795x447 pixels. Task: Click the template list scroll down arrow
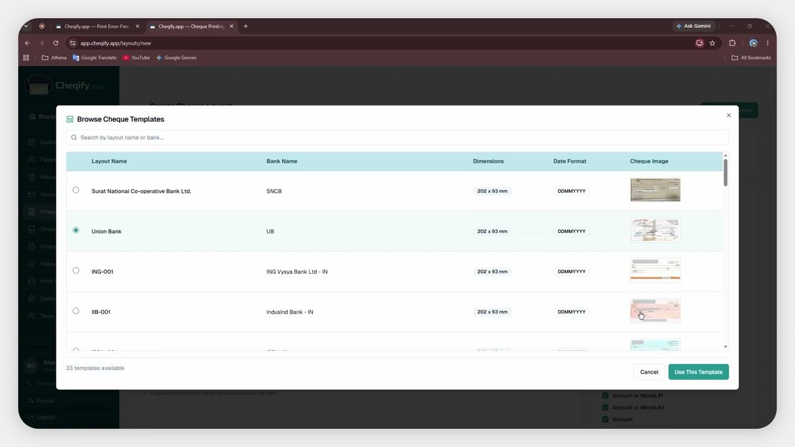point(725,346)
